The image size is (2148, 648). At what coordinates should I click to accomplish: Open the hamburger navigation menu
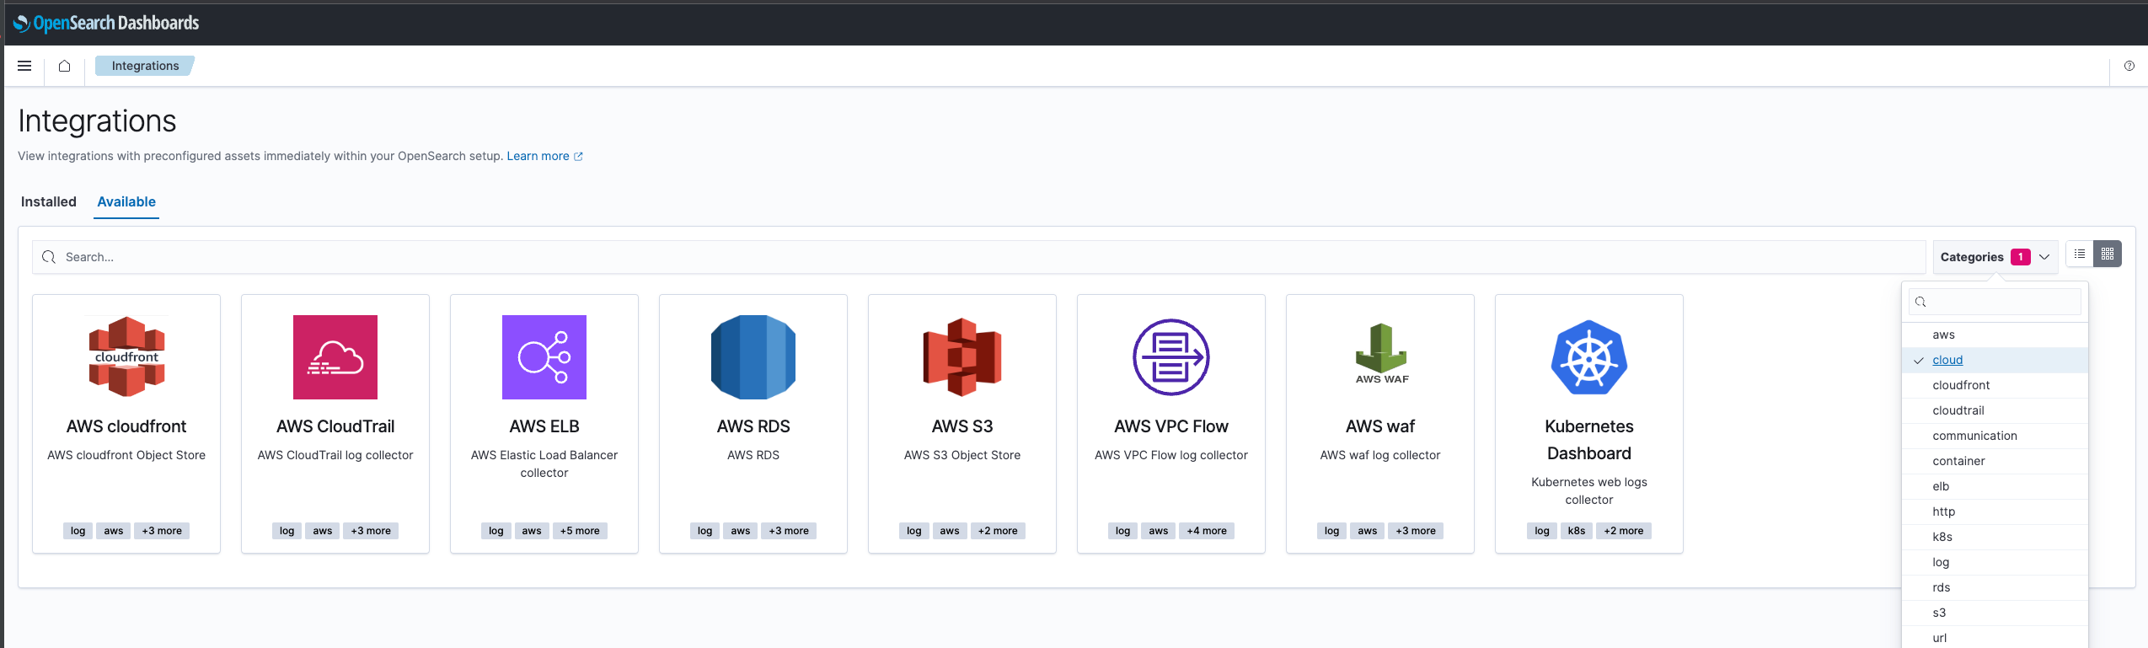coord(24,66)
